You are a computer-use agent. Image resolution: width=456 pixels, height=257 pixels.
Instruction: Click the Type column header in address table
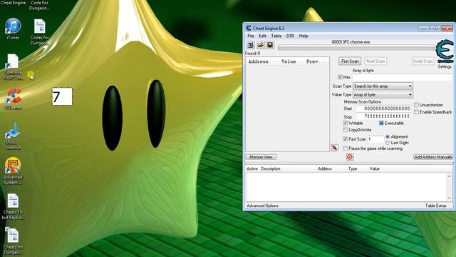pyautogui.click(x=353, y=168)
